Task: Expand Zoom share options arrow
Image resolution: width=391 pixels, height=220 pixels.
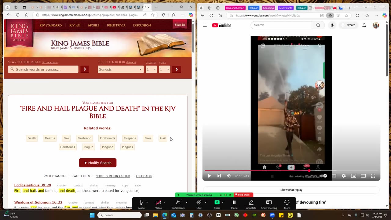Action: click(222, 202)
